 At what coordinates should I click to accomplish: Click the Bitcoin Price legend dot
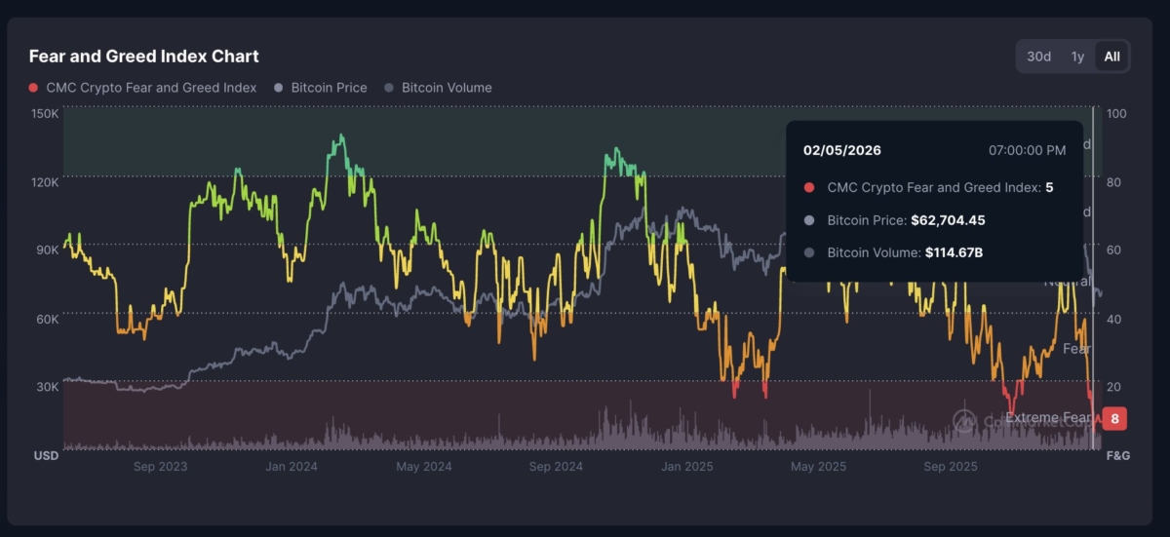pos(279,88)
